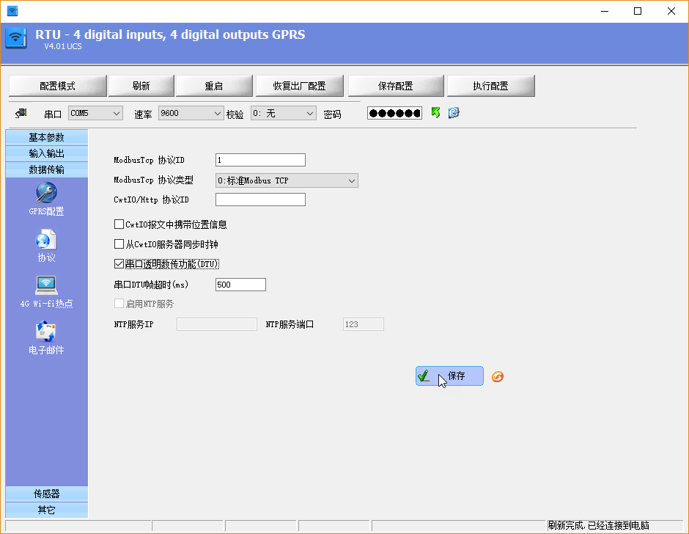Click status text 刷新完成,已经连接到电脑
Screen dimensions: 689x534
click(x=599, y=525)
